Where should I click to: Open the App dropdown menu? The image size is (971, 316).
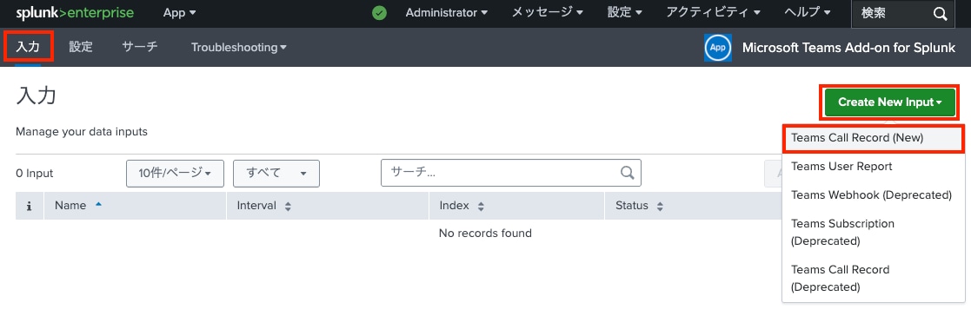180,13
